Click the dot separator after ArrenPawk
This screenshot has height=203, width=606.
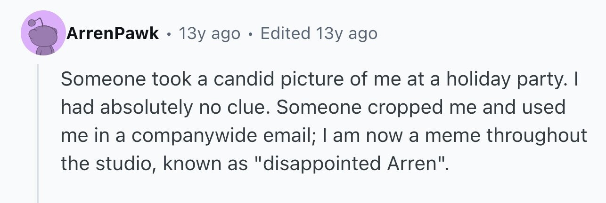tap(169, 34)
